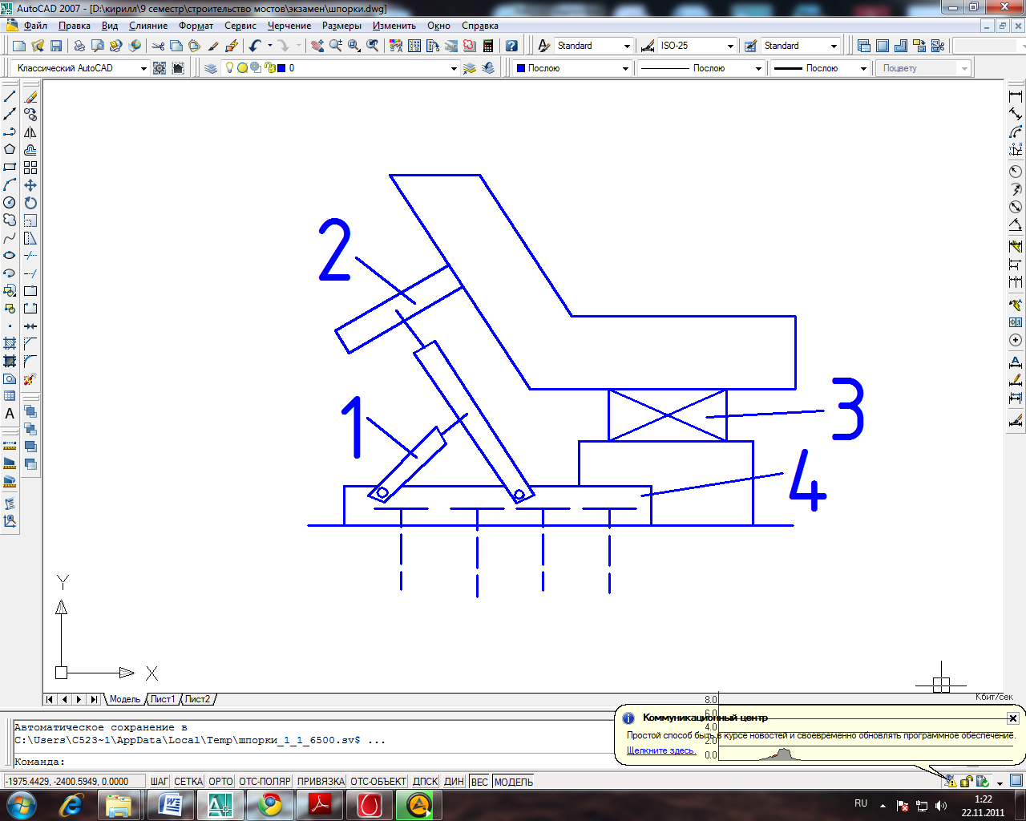Click the Undo arrow icon

[255, 46]
